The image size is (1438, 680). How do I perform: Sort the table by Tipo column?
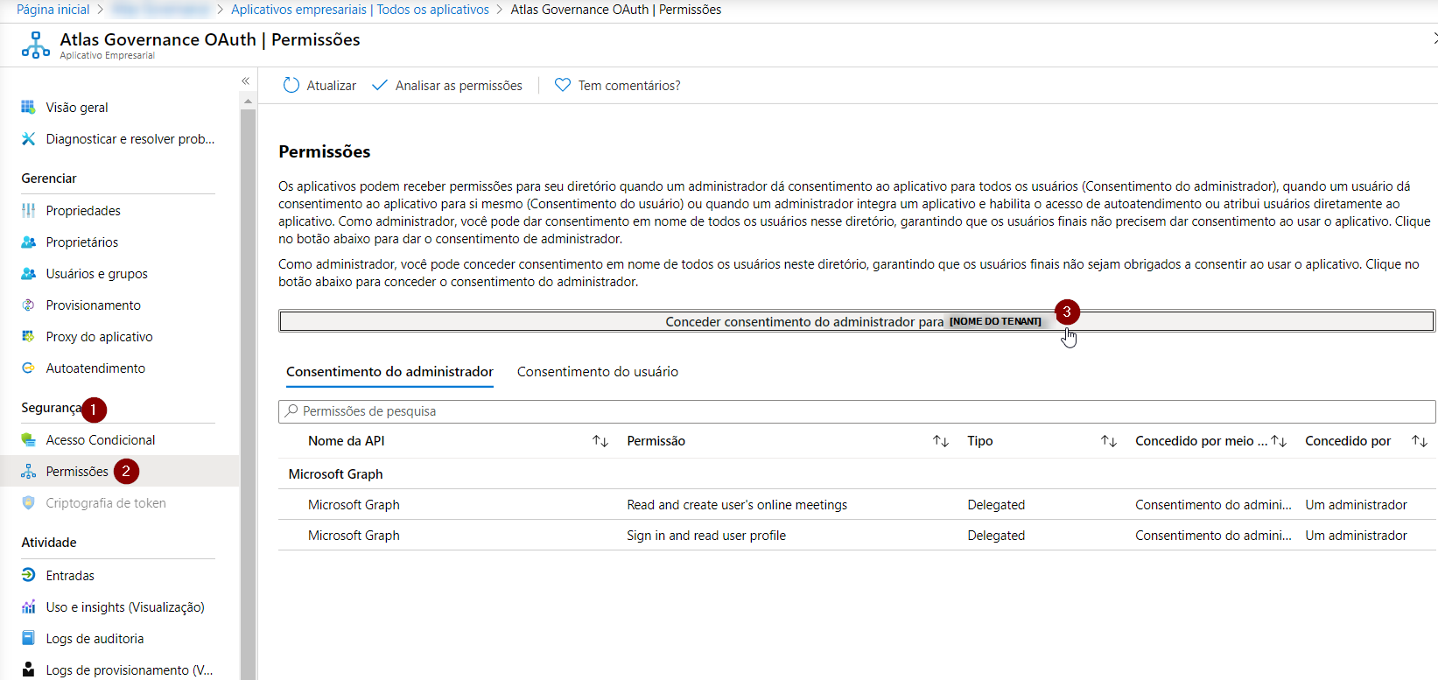[x=1108, y=441]
